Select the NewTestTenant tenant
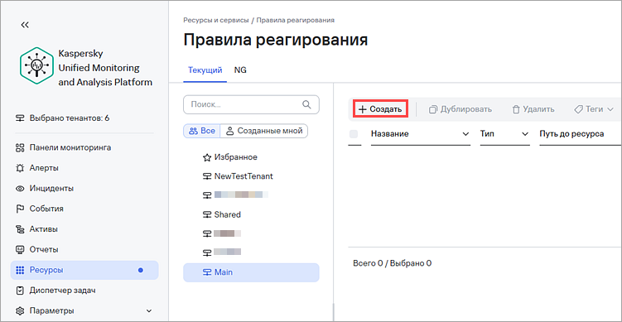The width and height of the screenshot is (622, 322). pyautogui.click(x=243, y=176)
